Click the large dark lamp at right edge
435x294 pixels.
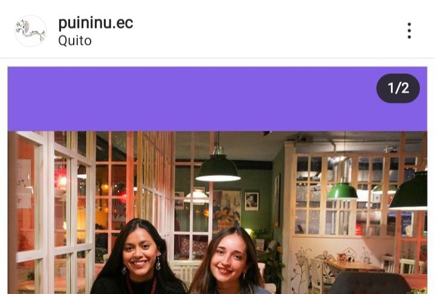pos(410,191)
